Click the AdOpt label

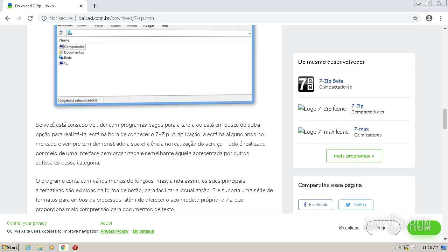click(106, 223)
